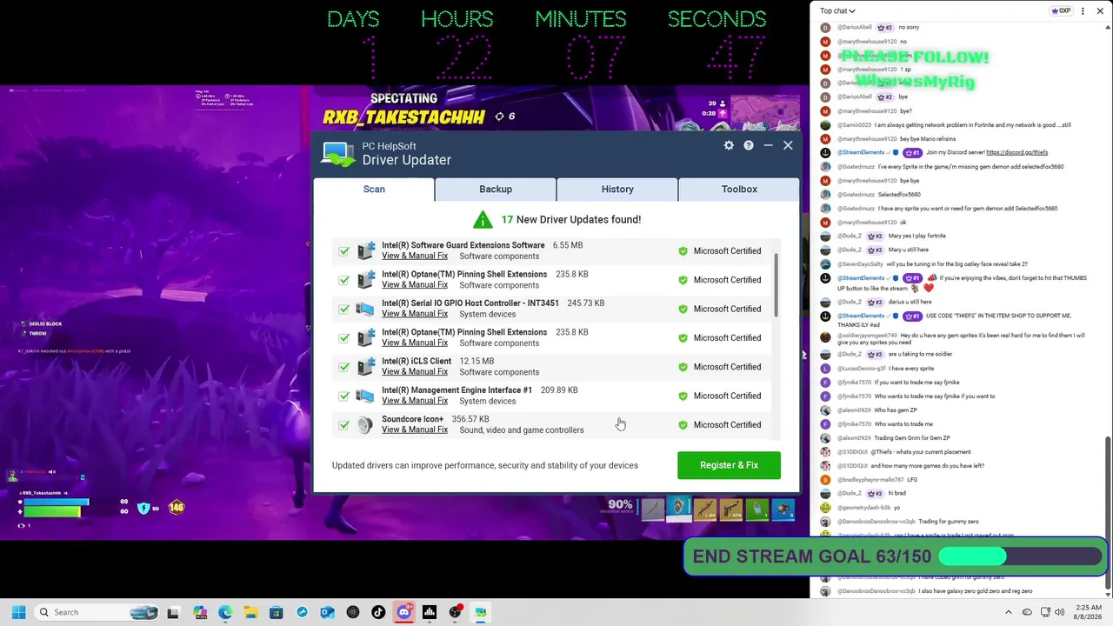This screenshot has height=626, width=1113.
Task: Open File Explorer from taskbar
Action: point(250,612)
